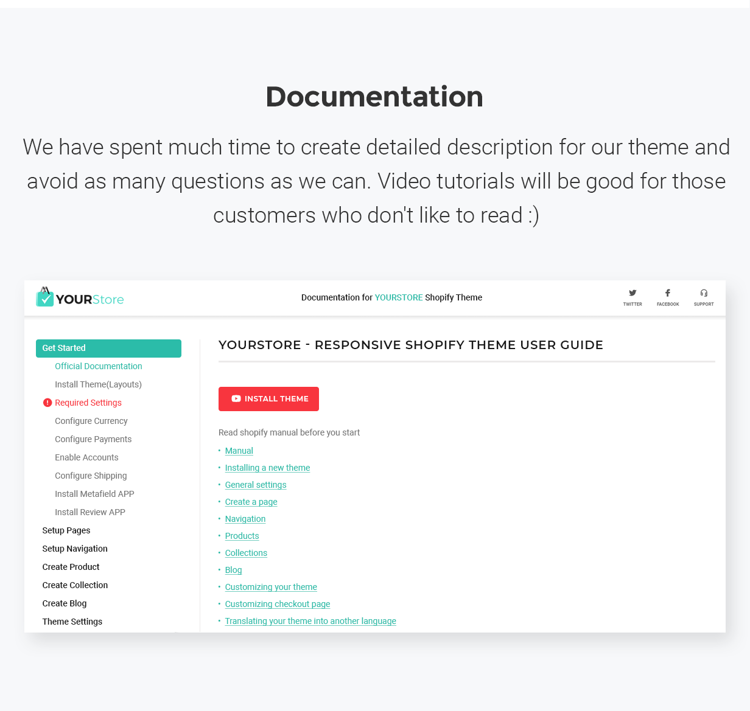
Task: Open the Installing a new theme link
Action: [268, 468]
